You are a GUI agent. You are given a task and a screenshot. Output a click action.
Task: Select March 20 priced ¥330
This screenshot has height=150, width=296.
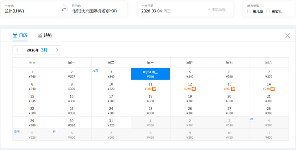[229, 98]
